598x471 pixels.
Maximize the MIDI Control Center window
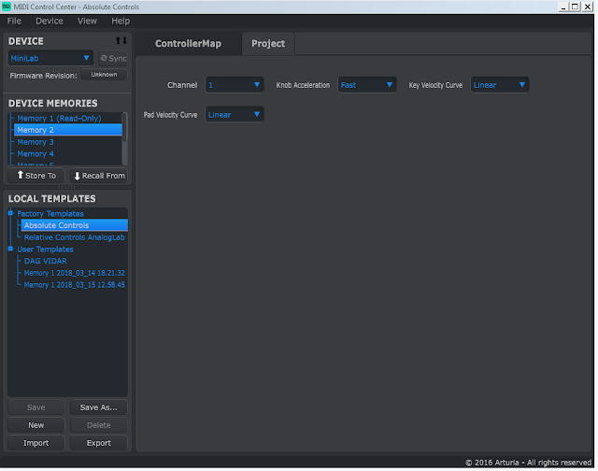pyautogui.click(x=576, y=7)
